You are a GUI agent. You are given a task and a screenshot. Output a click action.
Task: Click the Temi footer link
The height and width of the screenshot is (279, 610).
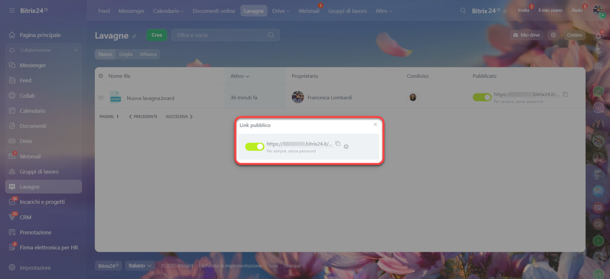273,266
